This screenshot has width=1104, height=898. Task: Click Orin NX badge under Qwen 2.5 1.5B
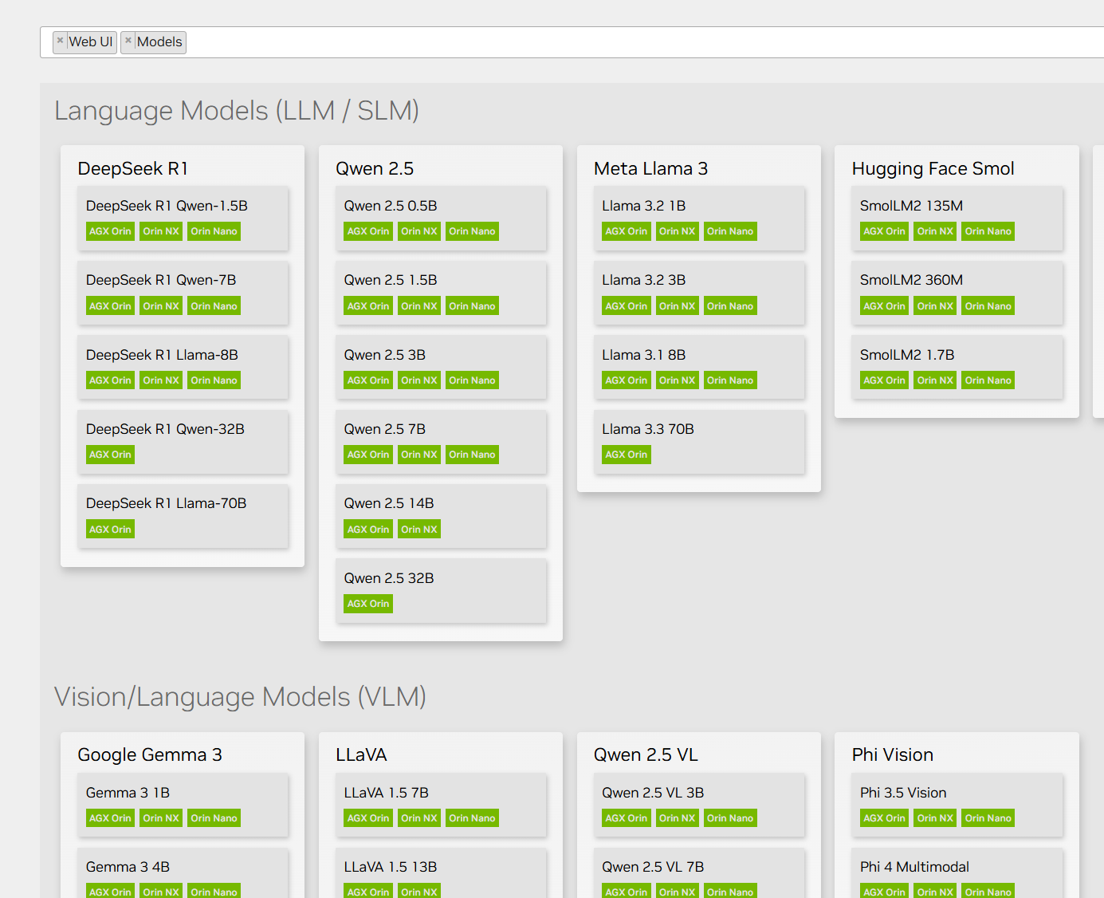coord(419,306)
